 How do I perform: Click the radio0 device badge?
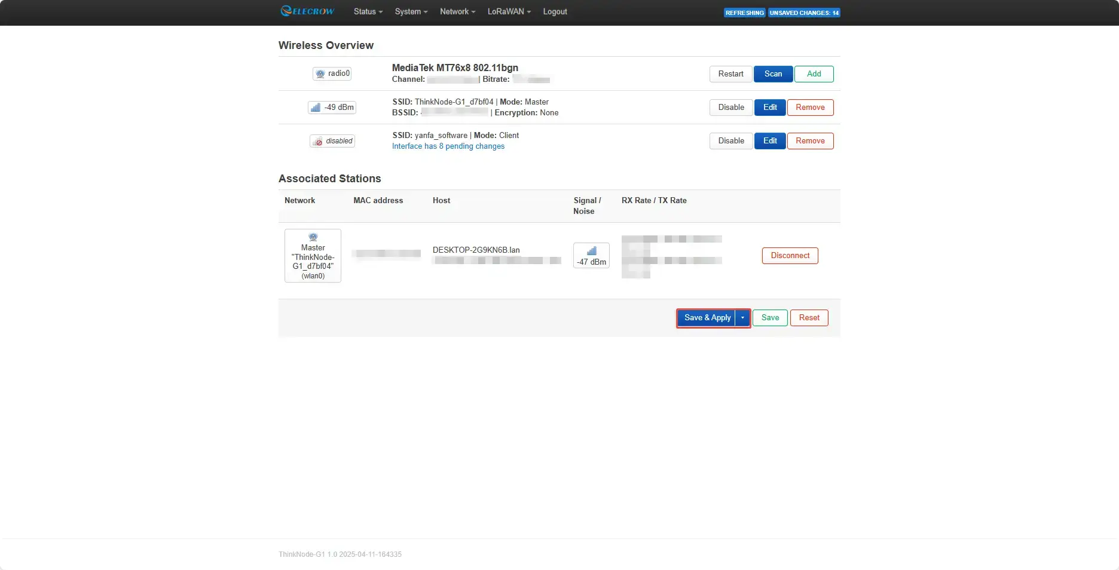332,73
